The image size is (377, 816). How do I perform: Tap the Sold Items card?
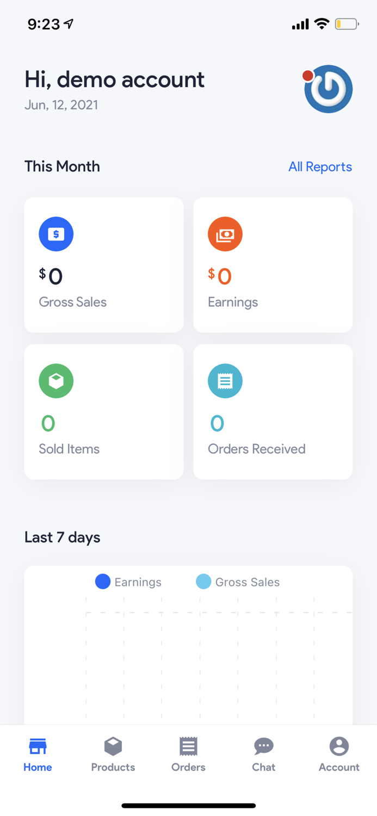point(103,411)
